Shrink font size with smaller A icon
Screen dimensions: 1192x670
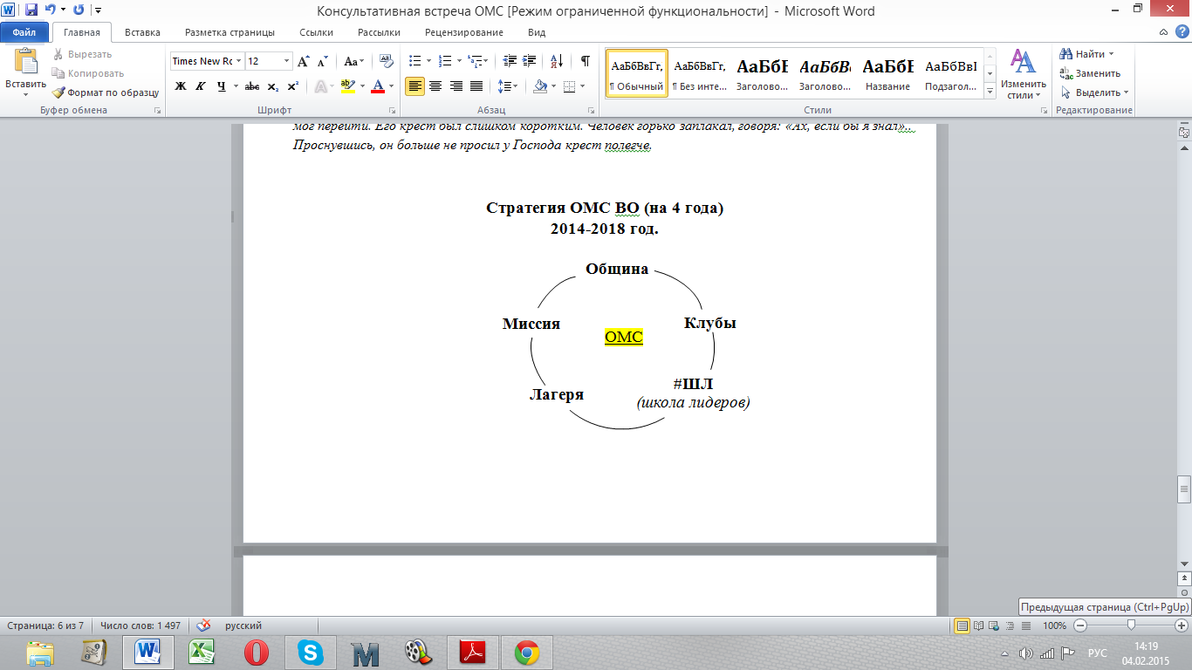tap(322, 61)
